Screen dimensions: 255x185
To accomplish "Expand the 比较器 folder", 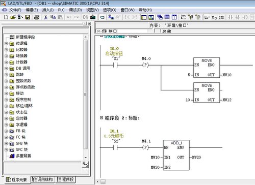I will point(6,50).
